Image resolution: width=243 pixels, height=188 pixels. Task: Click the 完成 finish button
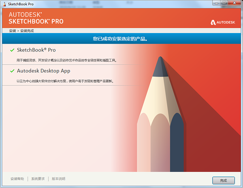(224, 180)
